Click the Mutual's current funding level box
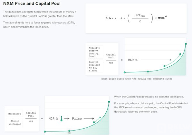The height and width of the screenshot is (135, 192). [x=95, y=52]
